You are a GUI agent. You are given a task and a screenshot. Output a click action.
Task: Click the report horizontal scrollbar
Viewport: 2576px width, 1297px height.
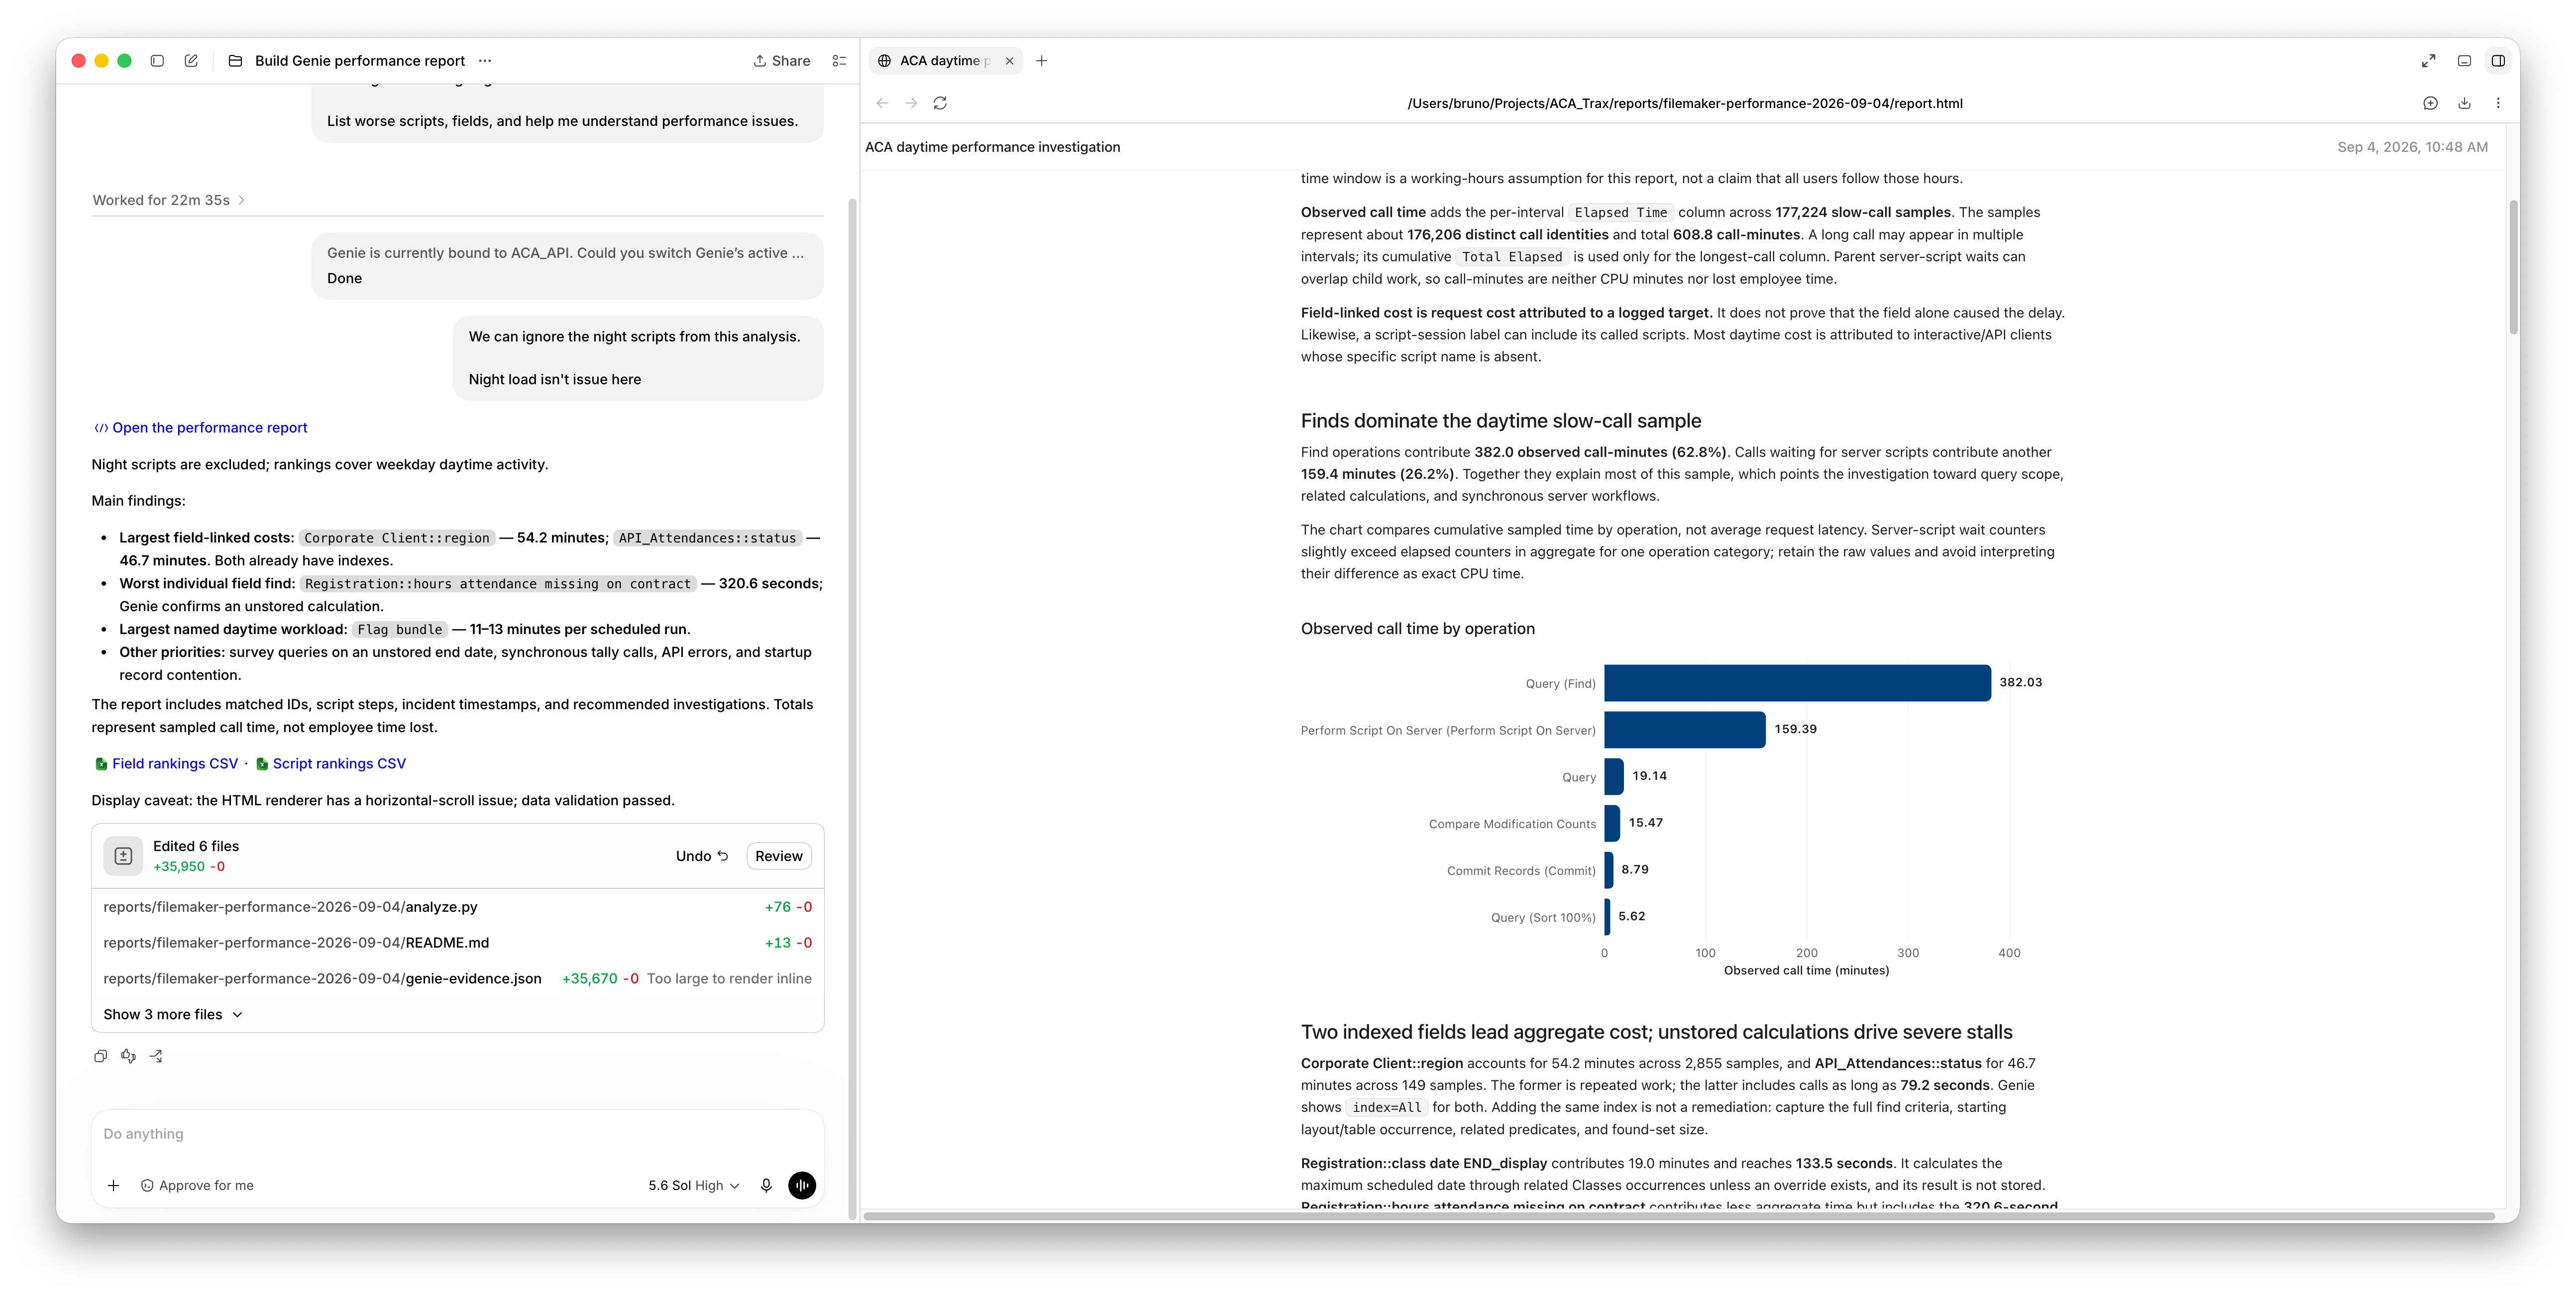[1680, 1217]
